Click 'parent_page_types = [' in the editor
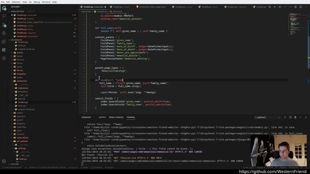This screenshot has width=310, height=174. coord(109,68)
